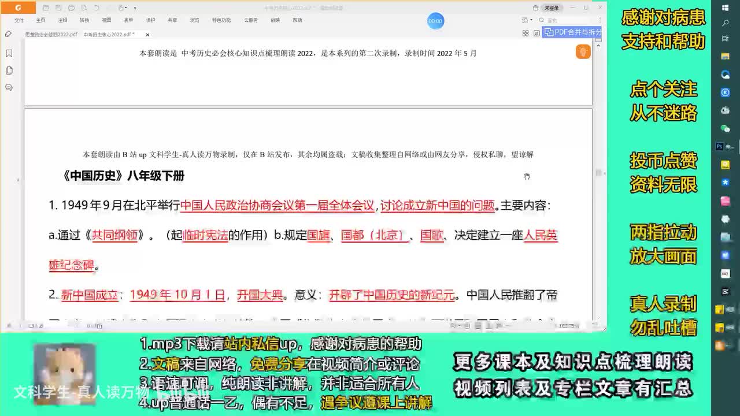Click the 中国人民政治协商会议第一届全体会议 highlighted text
This screenshot has height=416, width=740.
click(x=277, y=205)
